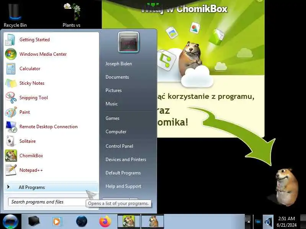Image resolution: width=306 pixels, height=229 pixels.
Task: Open Default Programs
Action: 123,173
